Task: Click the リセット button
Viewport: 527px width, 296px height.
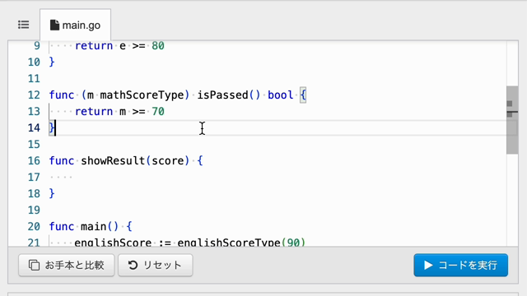Action: click(156, 265)
